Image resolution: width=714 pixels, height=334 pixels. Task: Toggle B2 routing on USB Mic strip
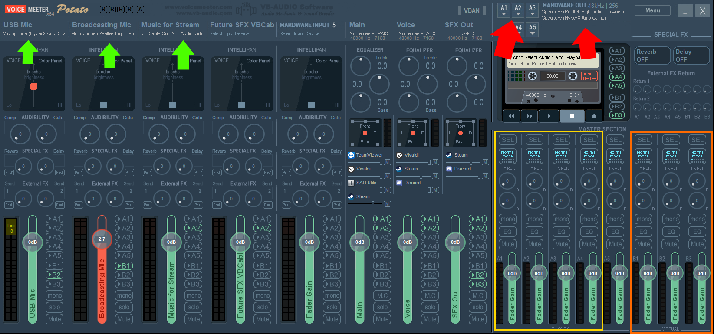pos(54,275)
